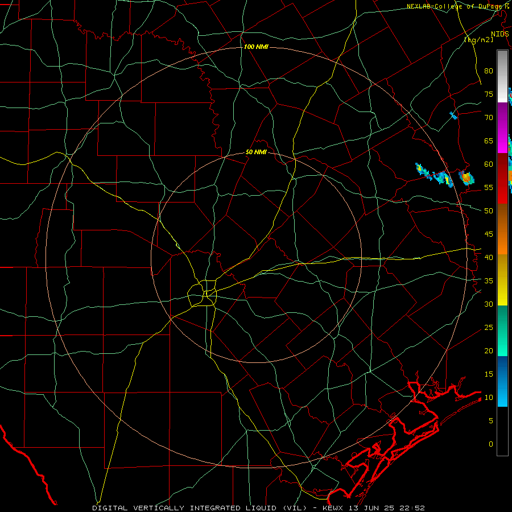Click the 80 value on the VIL scale
Image resolution: width=512 pixels, height=512 pixels.
click(489, 71)
